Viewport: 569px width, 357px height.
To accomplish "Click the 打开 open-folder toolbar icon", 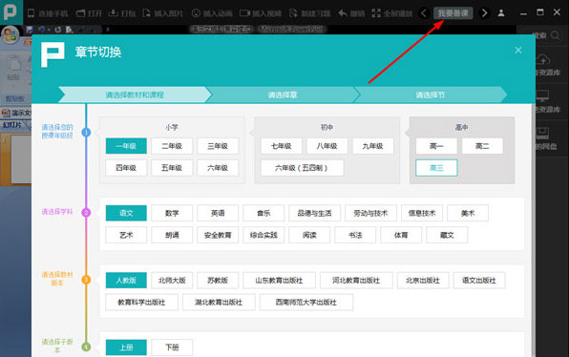I will click(x=80, y=13).
